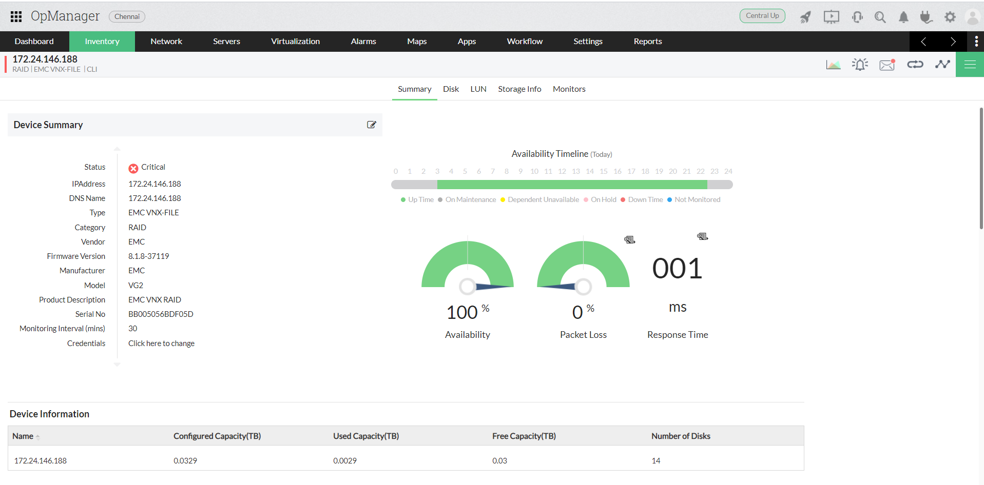Open the line-graph workflow icon
Image resolution: width=984 pixels, height=485 pixels.
tap(942, 65)
